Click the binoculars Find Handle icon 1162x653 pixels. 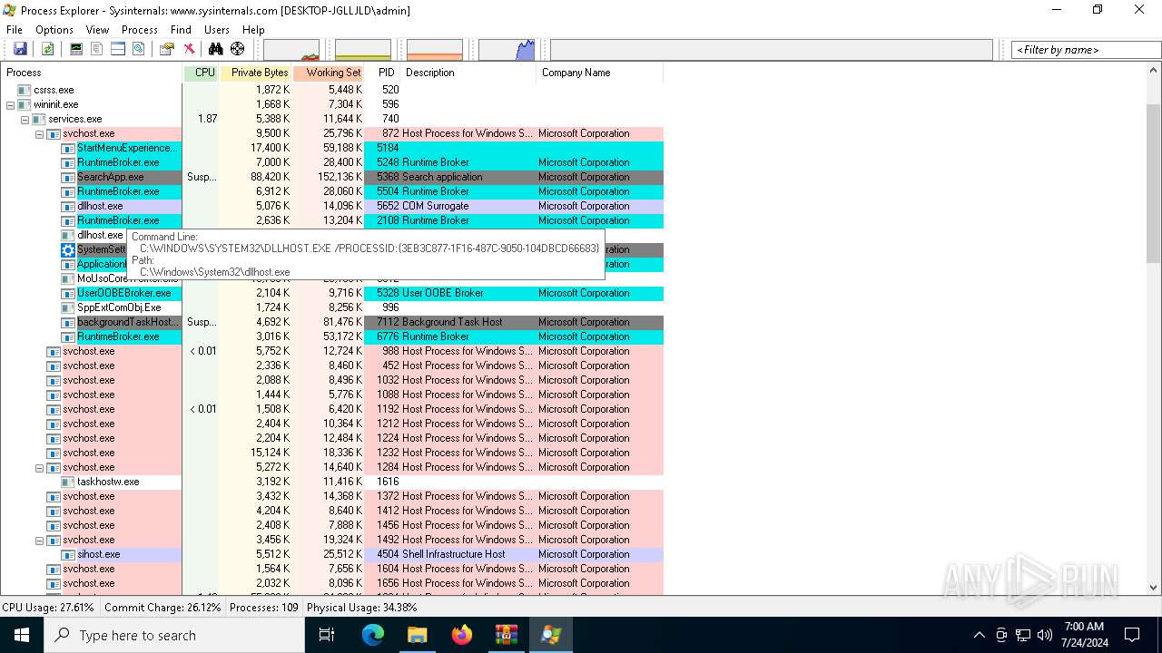click(216, 49)
